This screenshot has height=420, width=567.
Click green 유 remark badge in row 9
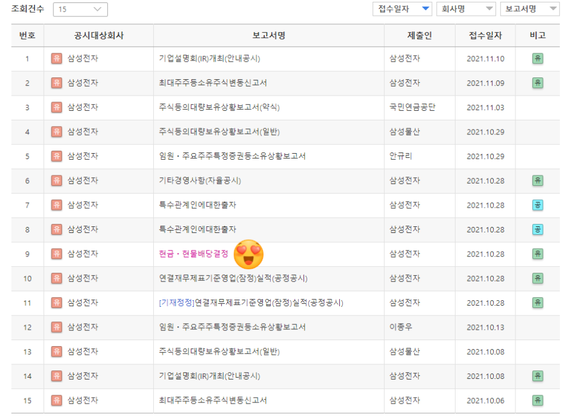(538, 254)
